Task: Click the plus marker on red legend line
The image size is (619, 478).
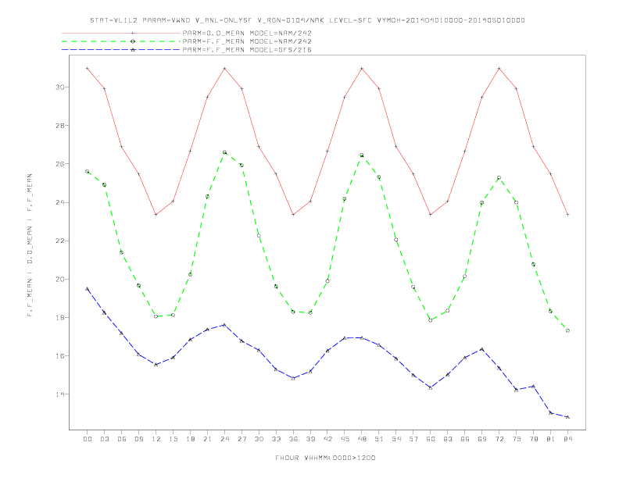Action: (x=133, y=33)
